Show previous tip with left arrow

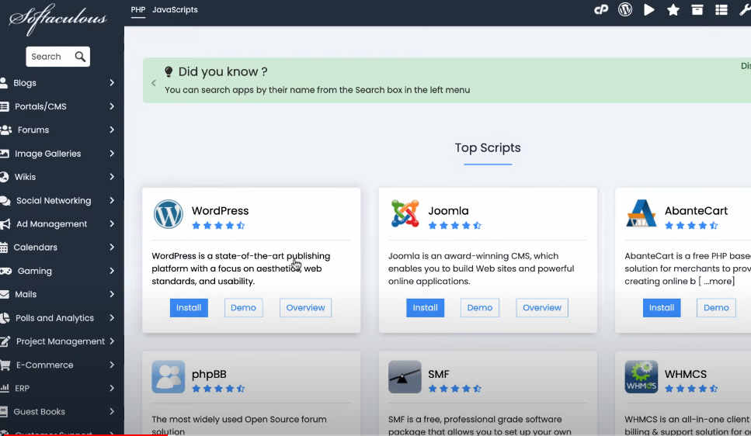point(154,83)
